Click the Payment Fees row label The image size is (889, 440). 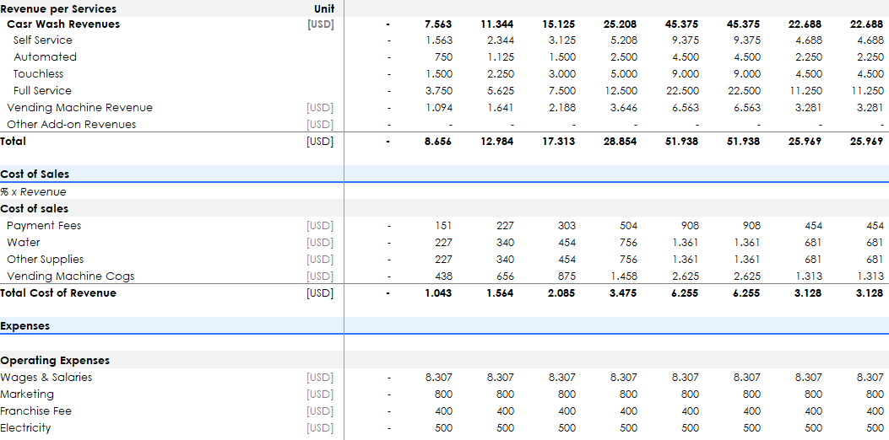pyautogui.click(x=44, y=226)
